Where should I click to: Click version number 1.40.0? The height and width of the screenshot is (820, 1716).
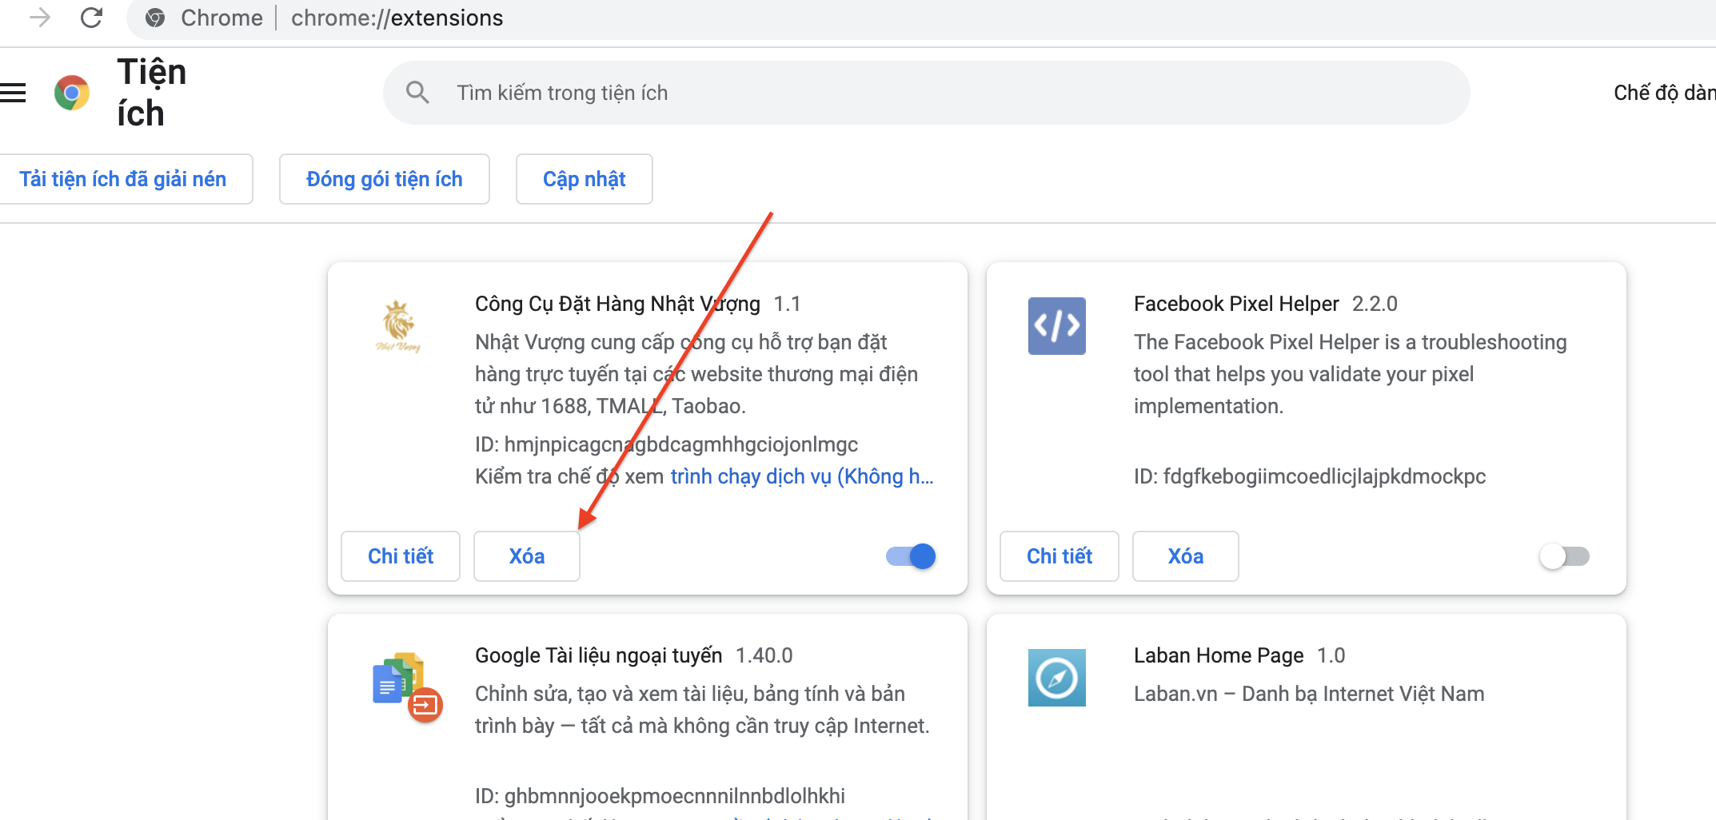tap(764, 655)
